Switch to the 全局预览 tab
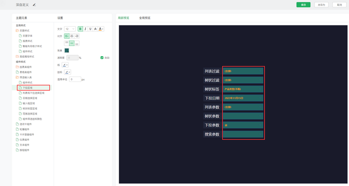This screenshot has width=349, height=186. coord(145,18)
